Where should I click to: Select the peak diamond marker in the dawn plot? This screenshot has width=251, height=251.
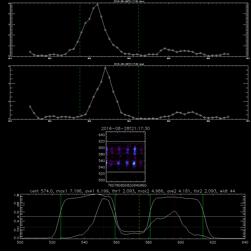click(x=97, y=5)
